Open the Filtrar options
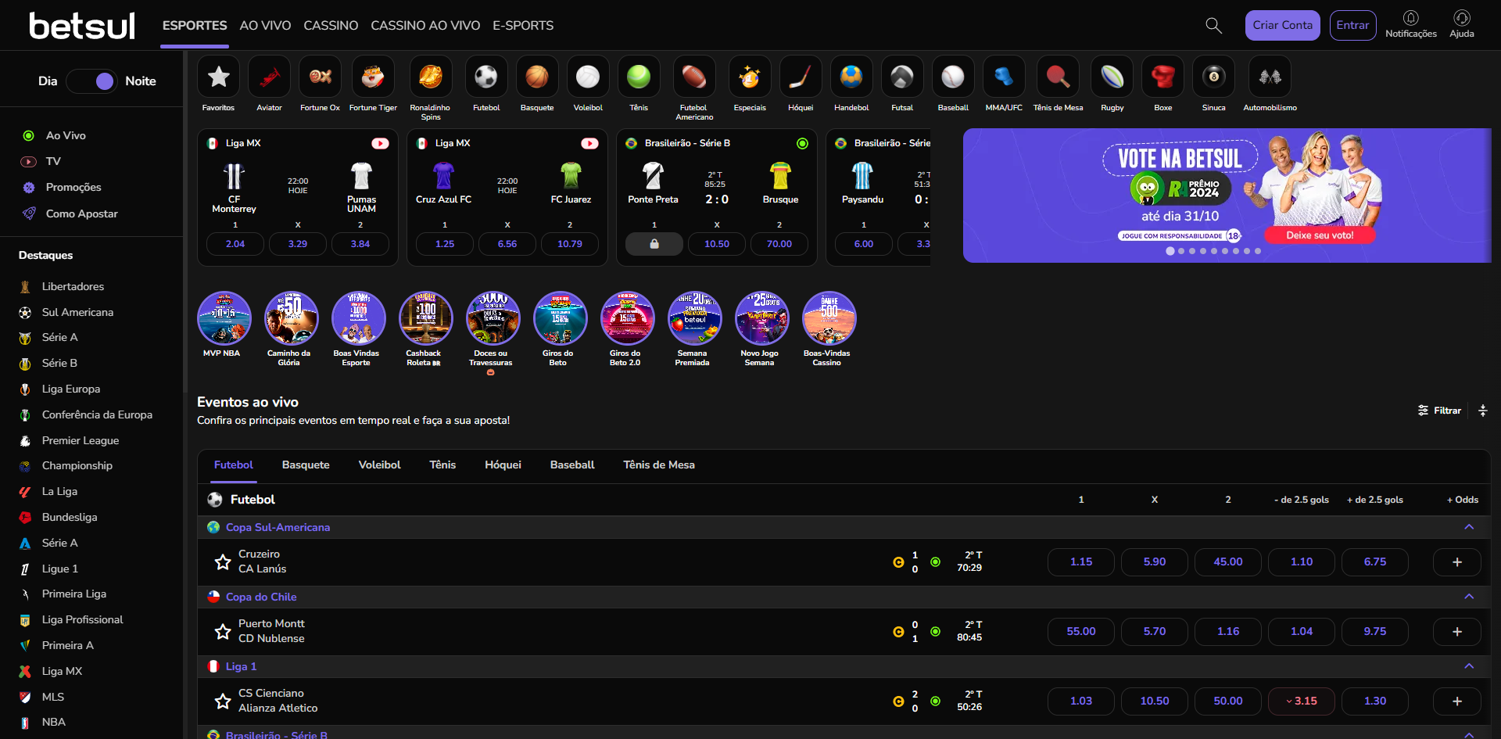1501x739 pixels. (1439, 411)
